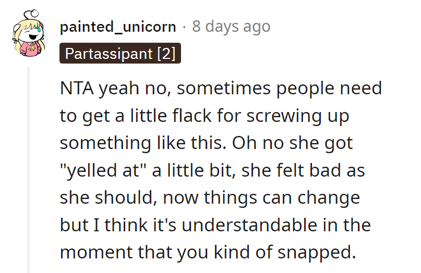The width and height of the screenshot is (421, 273).
Task: Click the word "something" in the third line
Action: [x=99, y=143]
